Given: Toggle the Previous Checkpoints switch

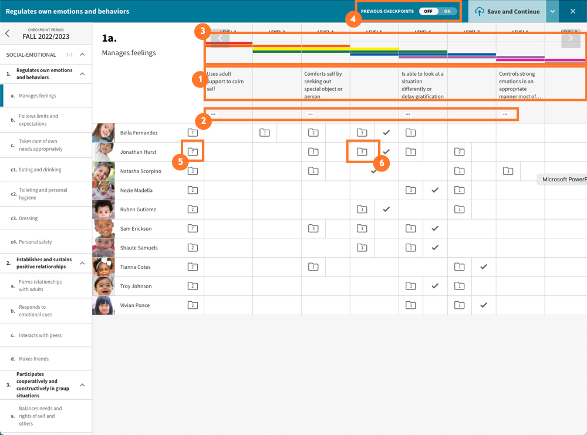Looking at the screenshot, I should coord(438,11).
